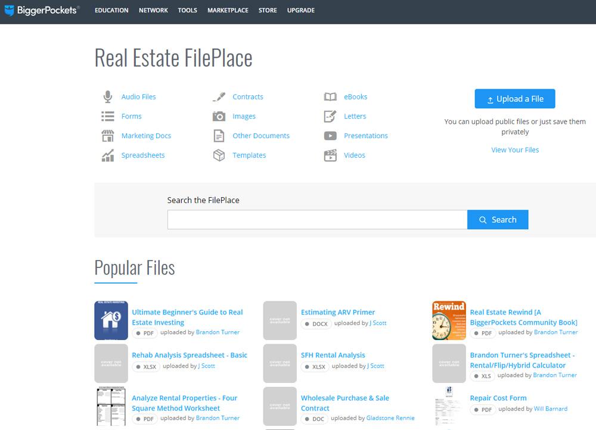Image resolution: width=596 pixels, height=430 pixels.
Task: Click the document icon beside Other Documents
Action: (219, 136)
